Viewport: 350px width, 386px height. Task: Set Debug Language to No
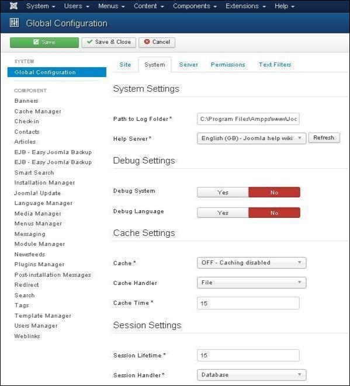coord(275,213)
